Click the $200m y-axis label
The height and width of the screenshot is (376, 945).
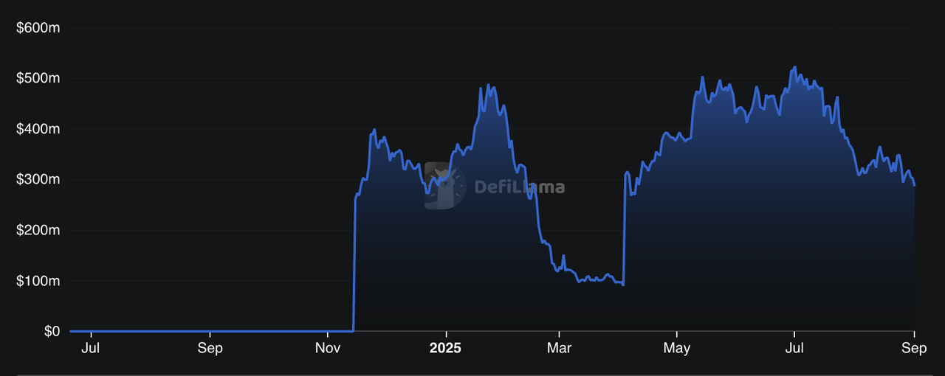(x=37, y=230)
